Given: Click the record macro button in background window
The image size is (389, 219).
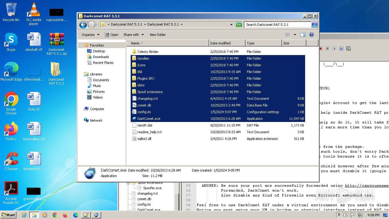Looking at the screenshot, I should pyautogui.click(x=321, y=48).
